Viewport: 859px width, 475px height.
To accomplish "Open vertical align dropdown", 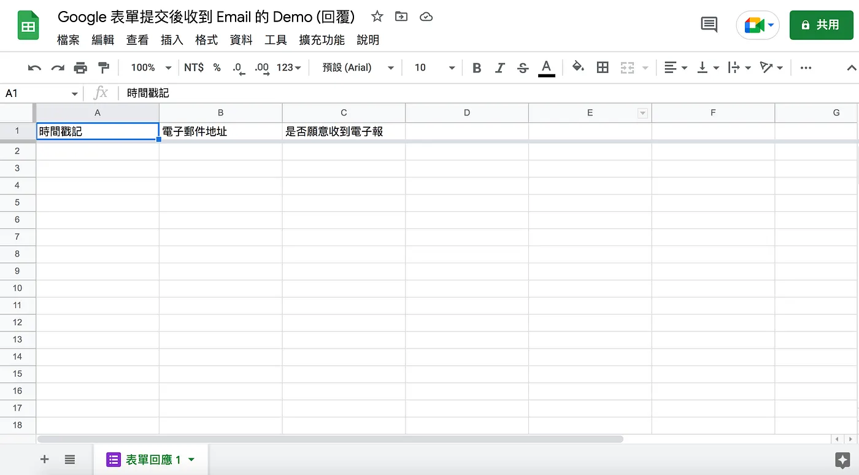I will click(x=708, y=68).
